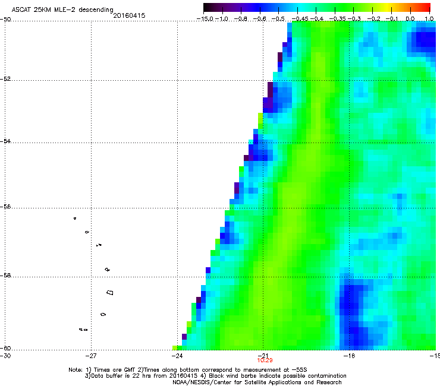Screen dimensions: 440x386
Task: Click the note line 'Times are GMT'
Action: tap(116, 370)
